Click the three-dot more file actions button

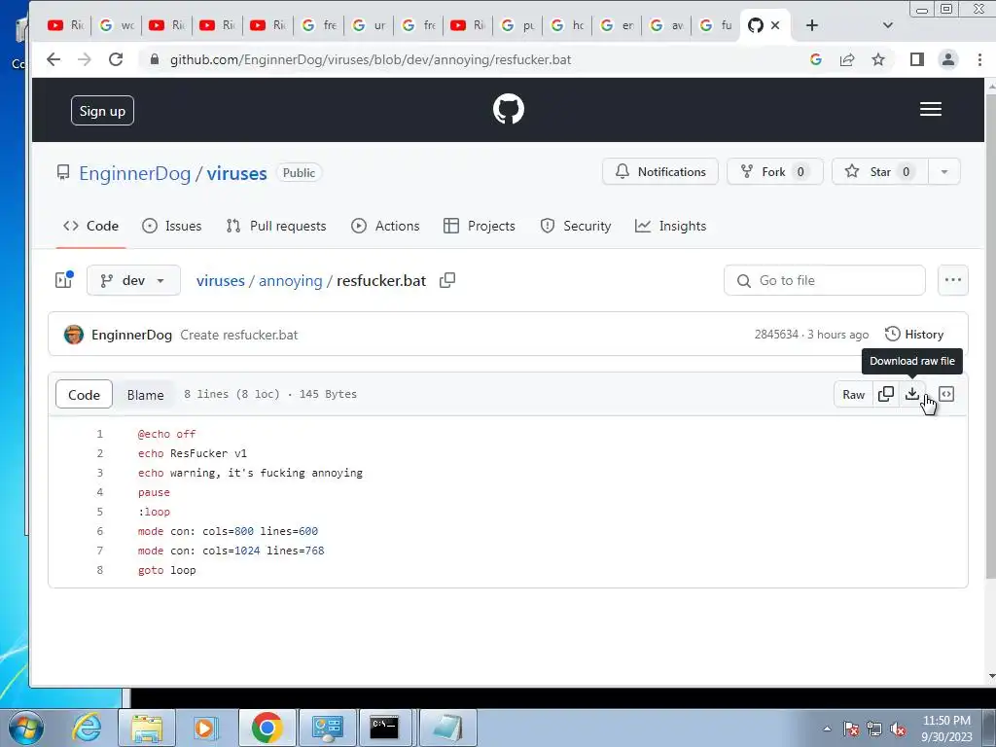[x=953, y=280]
